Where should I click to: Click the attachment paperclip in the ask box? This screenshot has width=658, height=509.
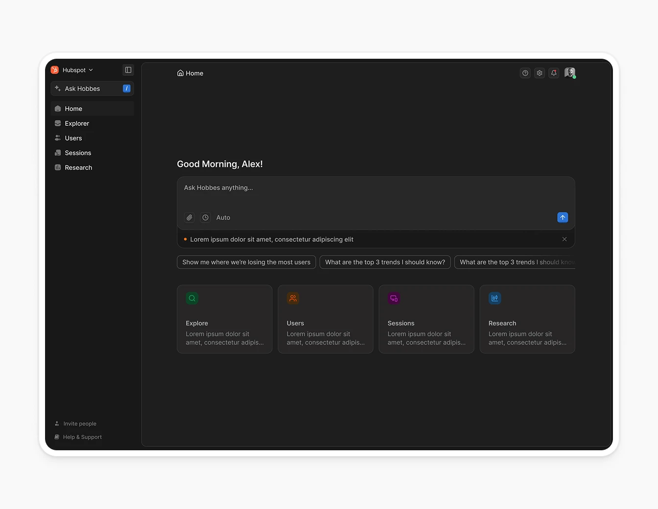click(189, 217)
